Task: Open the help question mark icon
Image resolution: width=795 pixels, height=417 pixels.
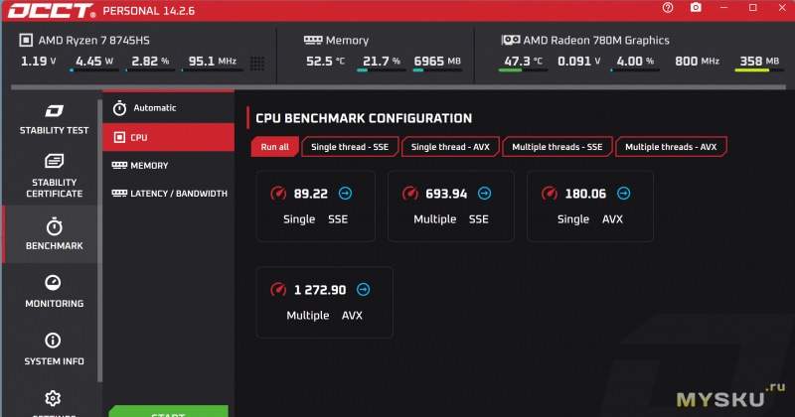Action: (x=668, y=8)
